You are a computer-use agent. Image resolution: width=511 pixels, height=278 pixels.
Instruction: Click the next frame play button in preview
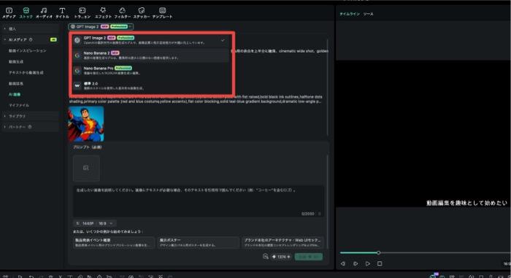tap(356, 263)
